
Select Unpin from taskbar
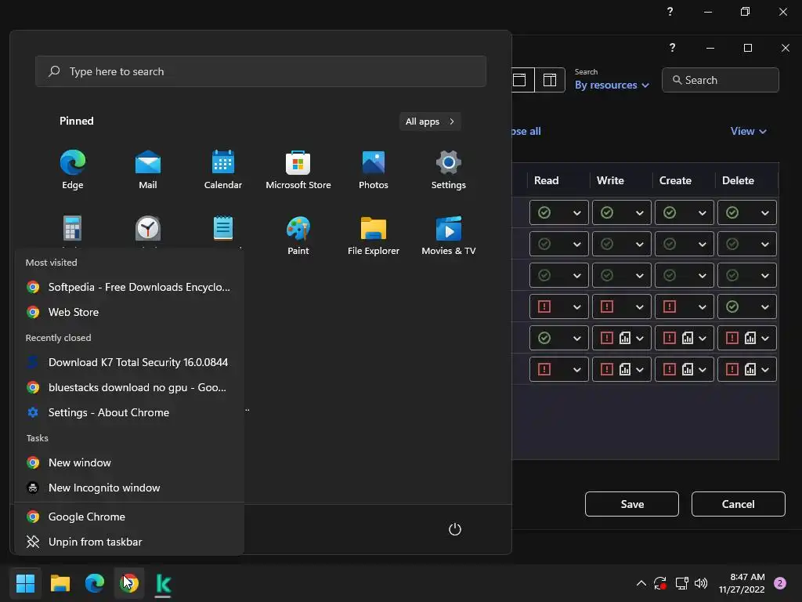tap(129, 542)
